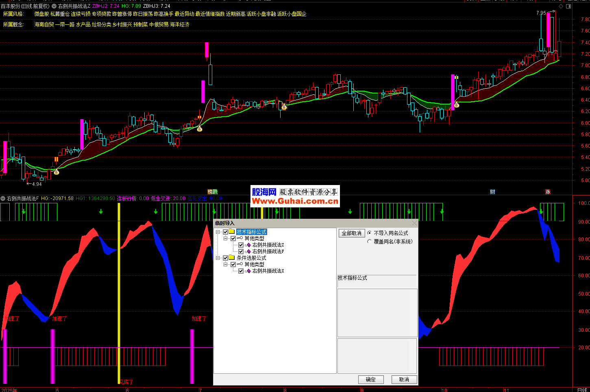Click the 微盘股 style tag

(x=41, y=14)
